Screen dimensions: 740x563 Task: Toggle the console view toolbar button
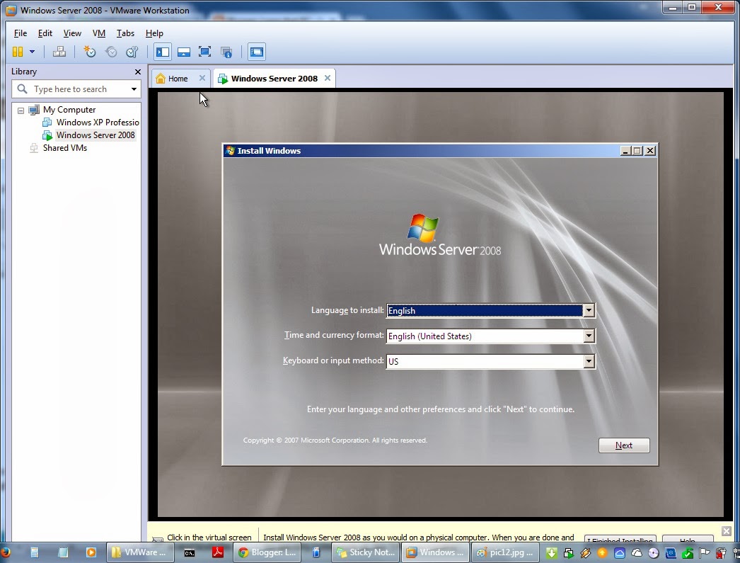click(x=257, y=52)
